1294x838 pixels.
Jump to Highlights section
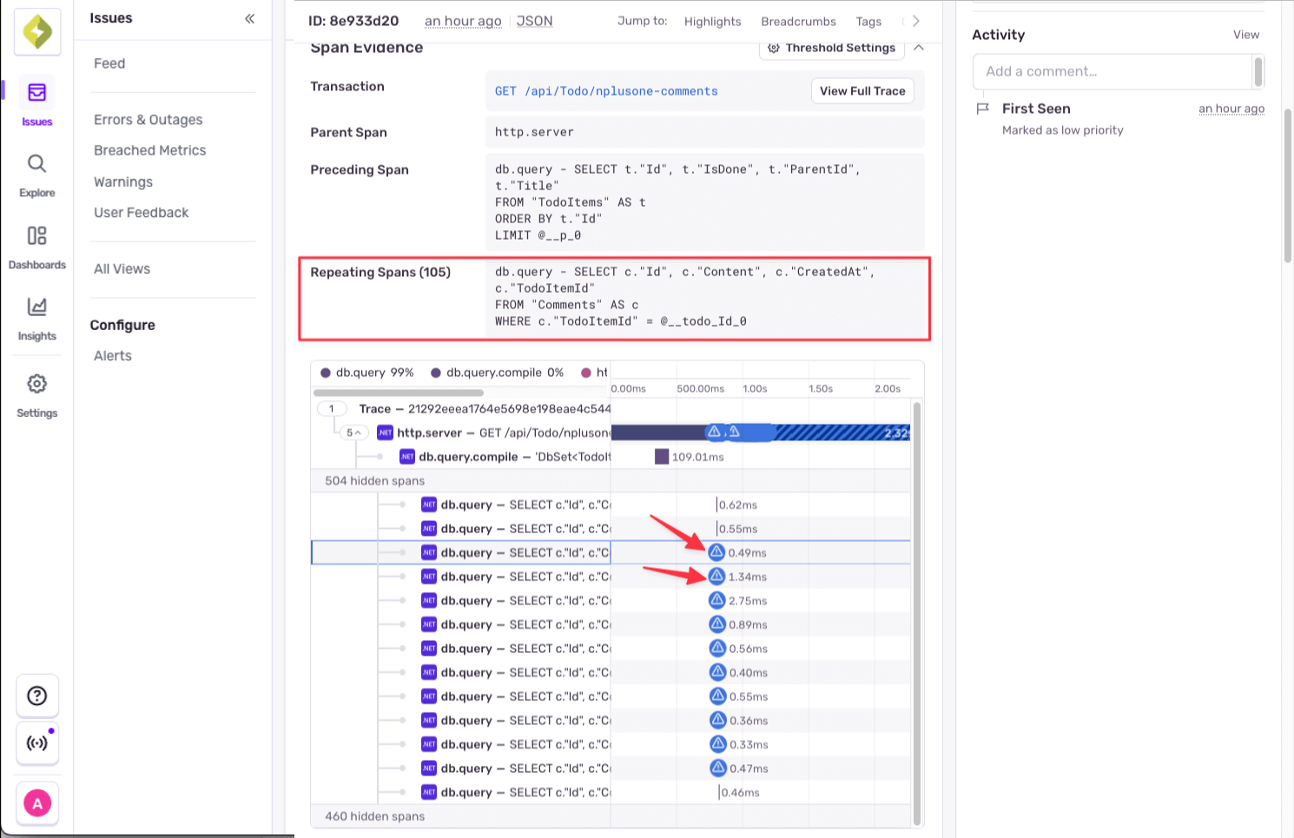(712, 22)
